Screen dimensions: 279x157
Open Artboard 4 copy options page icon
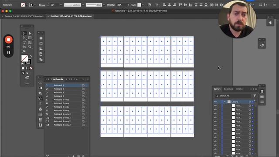click(x=83, y=110)
